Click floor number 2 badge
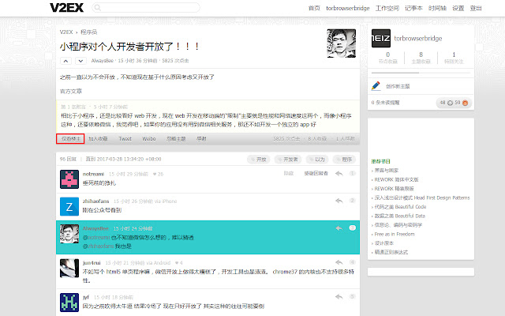 click(x=353, y=201)
